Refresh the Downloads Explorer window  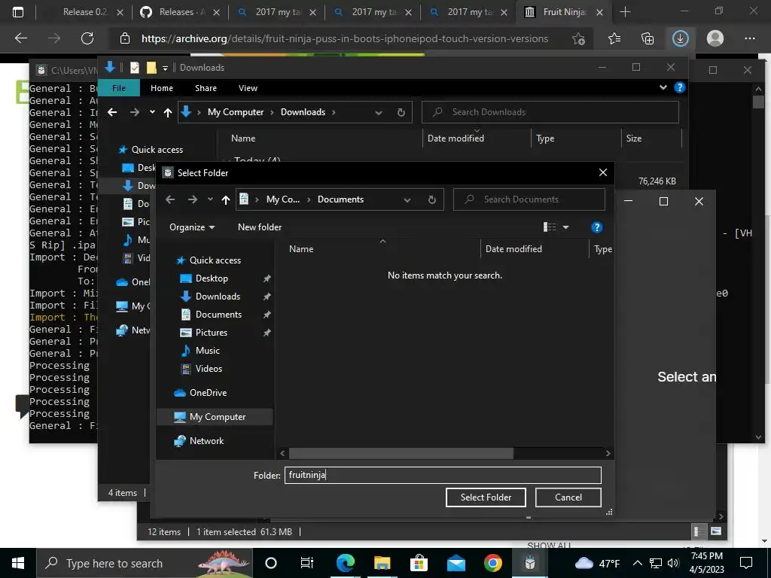pyautogui.click(x=401, y=112)
